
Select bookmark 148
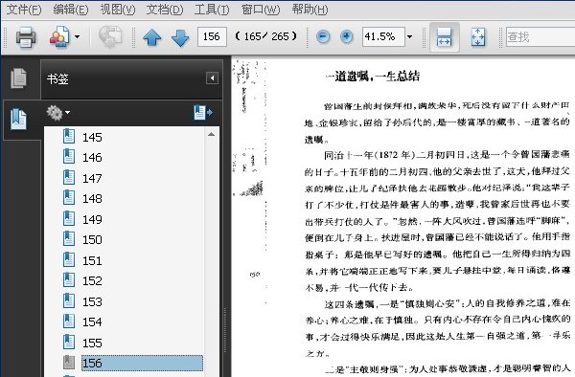[x=92, y=198]
